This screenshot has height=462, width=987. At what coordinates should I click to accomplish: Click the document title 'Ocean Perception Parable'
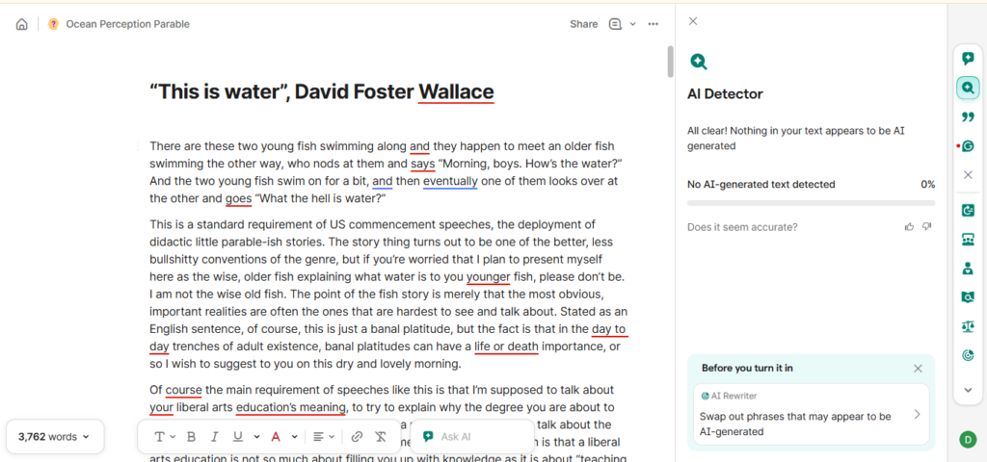(x=128, y=24)
